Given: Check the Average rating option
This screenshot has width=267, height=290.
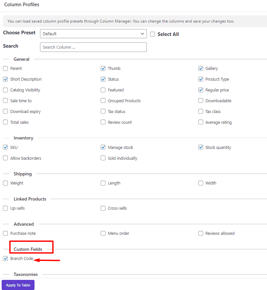Looking at the screenshot, I should tap(201, 122).
